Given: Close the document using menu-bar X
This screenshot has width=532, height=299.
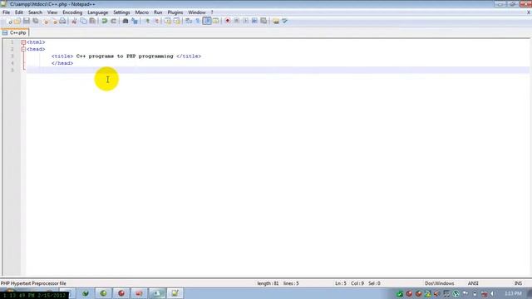Looking at the screenshot, I should tap(529, 12).
